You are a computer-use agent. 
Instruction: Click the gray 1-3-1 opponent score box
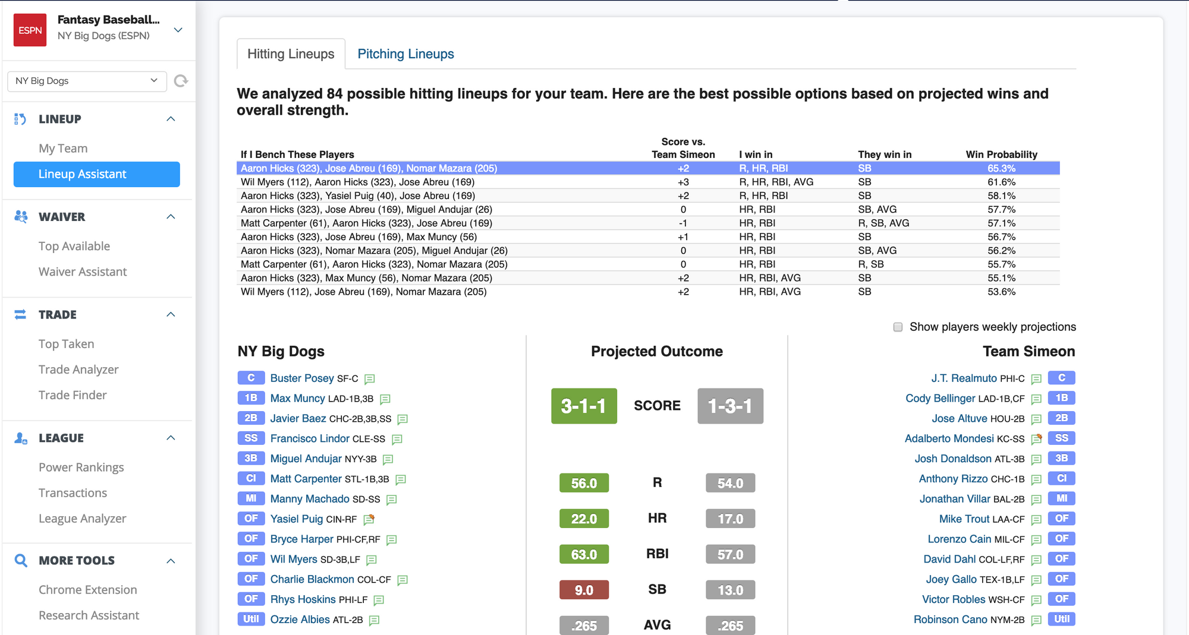point(730,406)
